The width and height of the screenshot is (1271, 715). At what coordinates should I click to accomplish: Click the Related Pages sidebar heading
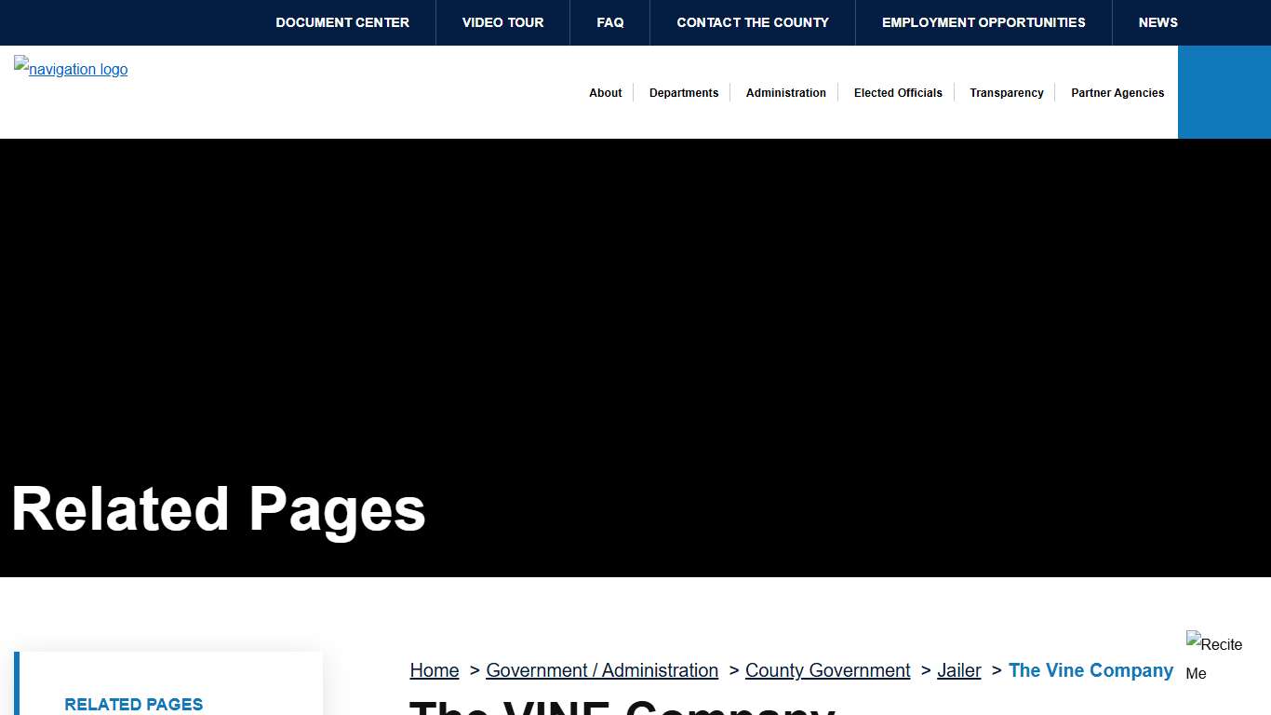tap(133, 704)
